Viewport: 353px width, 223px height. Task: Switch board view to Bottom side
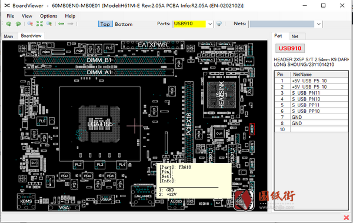(124, 24)
